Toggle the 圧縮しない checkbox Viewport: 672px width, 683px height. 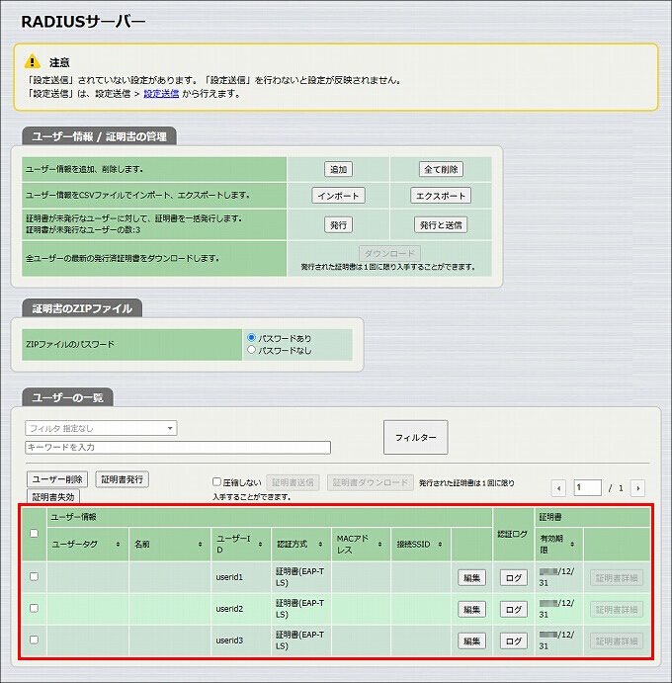point(216,481)
